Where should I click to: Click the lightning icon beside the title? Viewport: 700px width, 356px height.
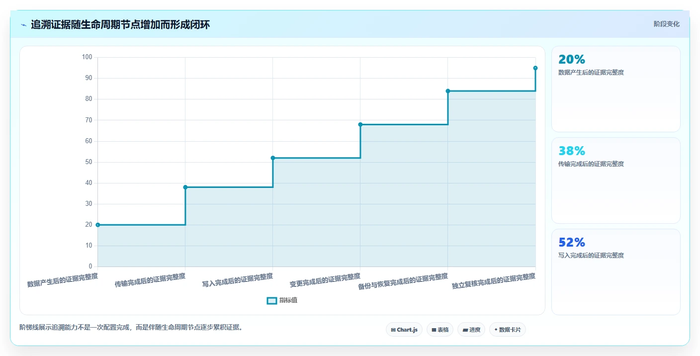click(23, 24)
